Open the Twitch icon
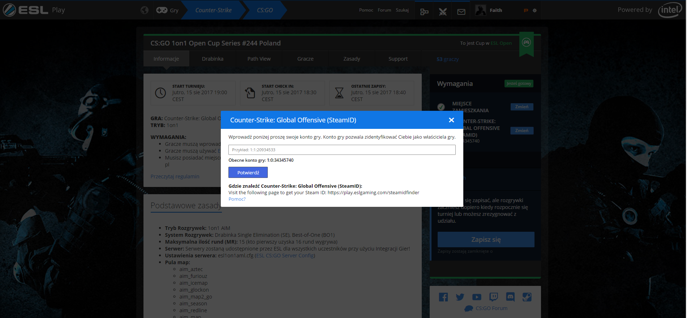This screenshot has width=687, height=318. click(493, 297)
